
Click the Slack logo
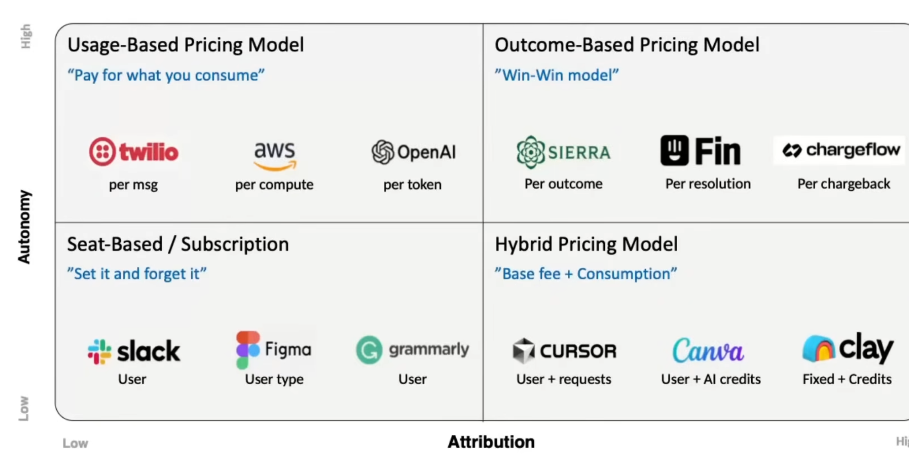tap(134, 351)
